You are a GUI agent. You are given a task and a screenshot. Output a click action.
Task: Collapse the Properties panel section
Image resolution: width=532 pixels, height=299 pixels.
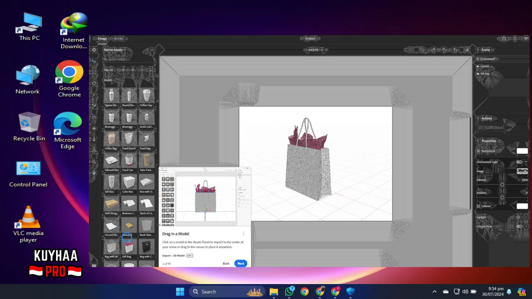pyautogui.click(x=478, y=141)
